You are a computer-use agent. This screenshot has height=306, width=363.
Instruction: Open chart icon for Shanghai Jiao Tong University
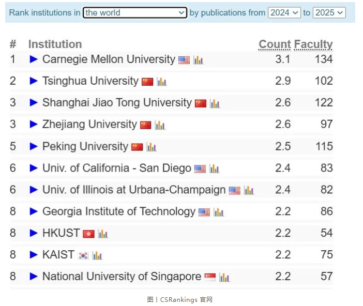[215, 103]
